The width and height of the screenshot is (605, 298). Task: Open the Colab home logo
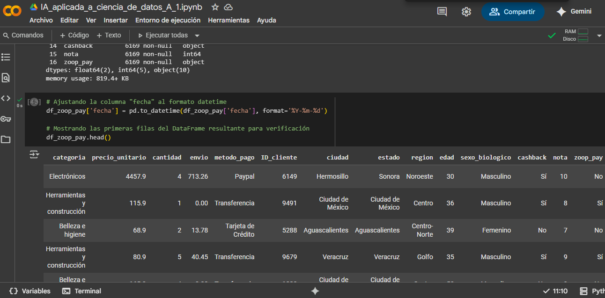click(12, 11)
